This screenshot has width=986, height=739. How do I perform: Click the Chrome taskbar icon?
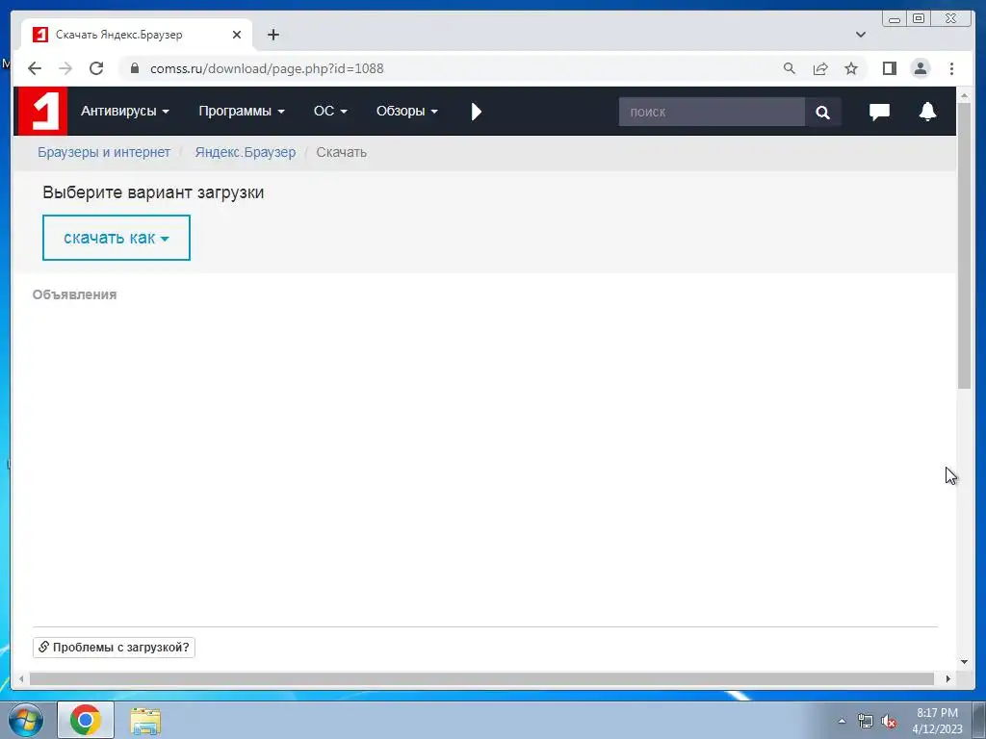click(86, 720)
